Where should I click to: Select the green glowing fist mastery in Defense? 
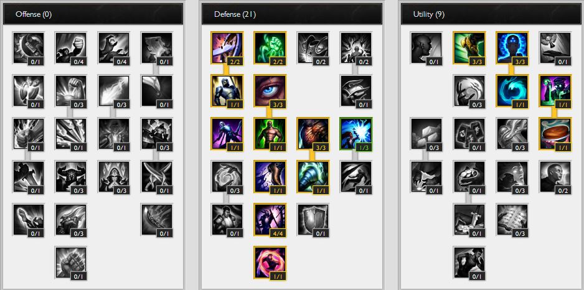click(270, 48)
